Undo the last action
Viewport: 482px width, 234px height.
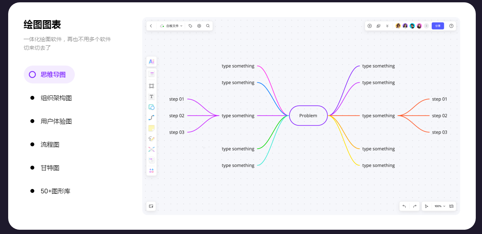click(404, 206)
